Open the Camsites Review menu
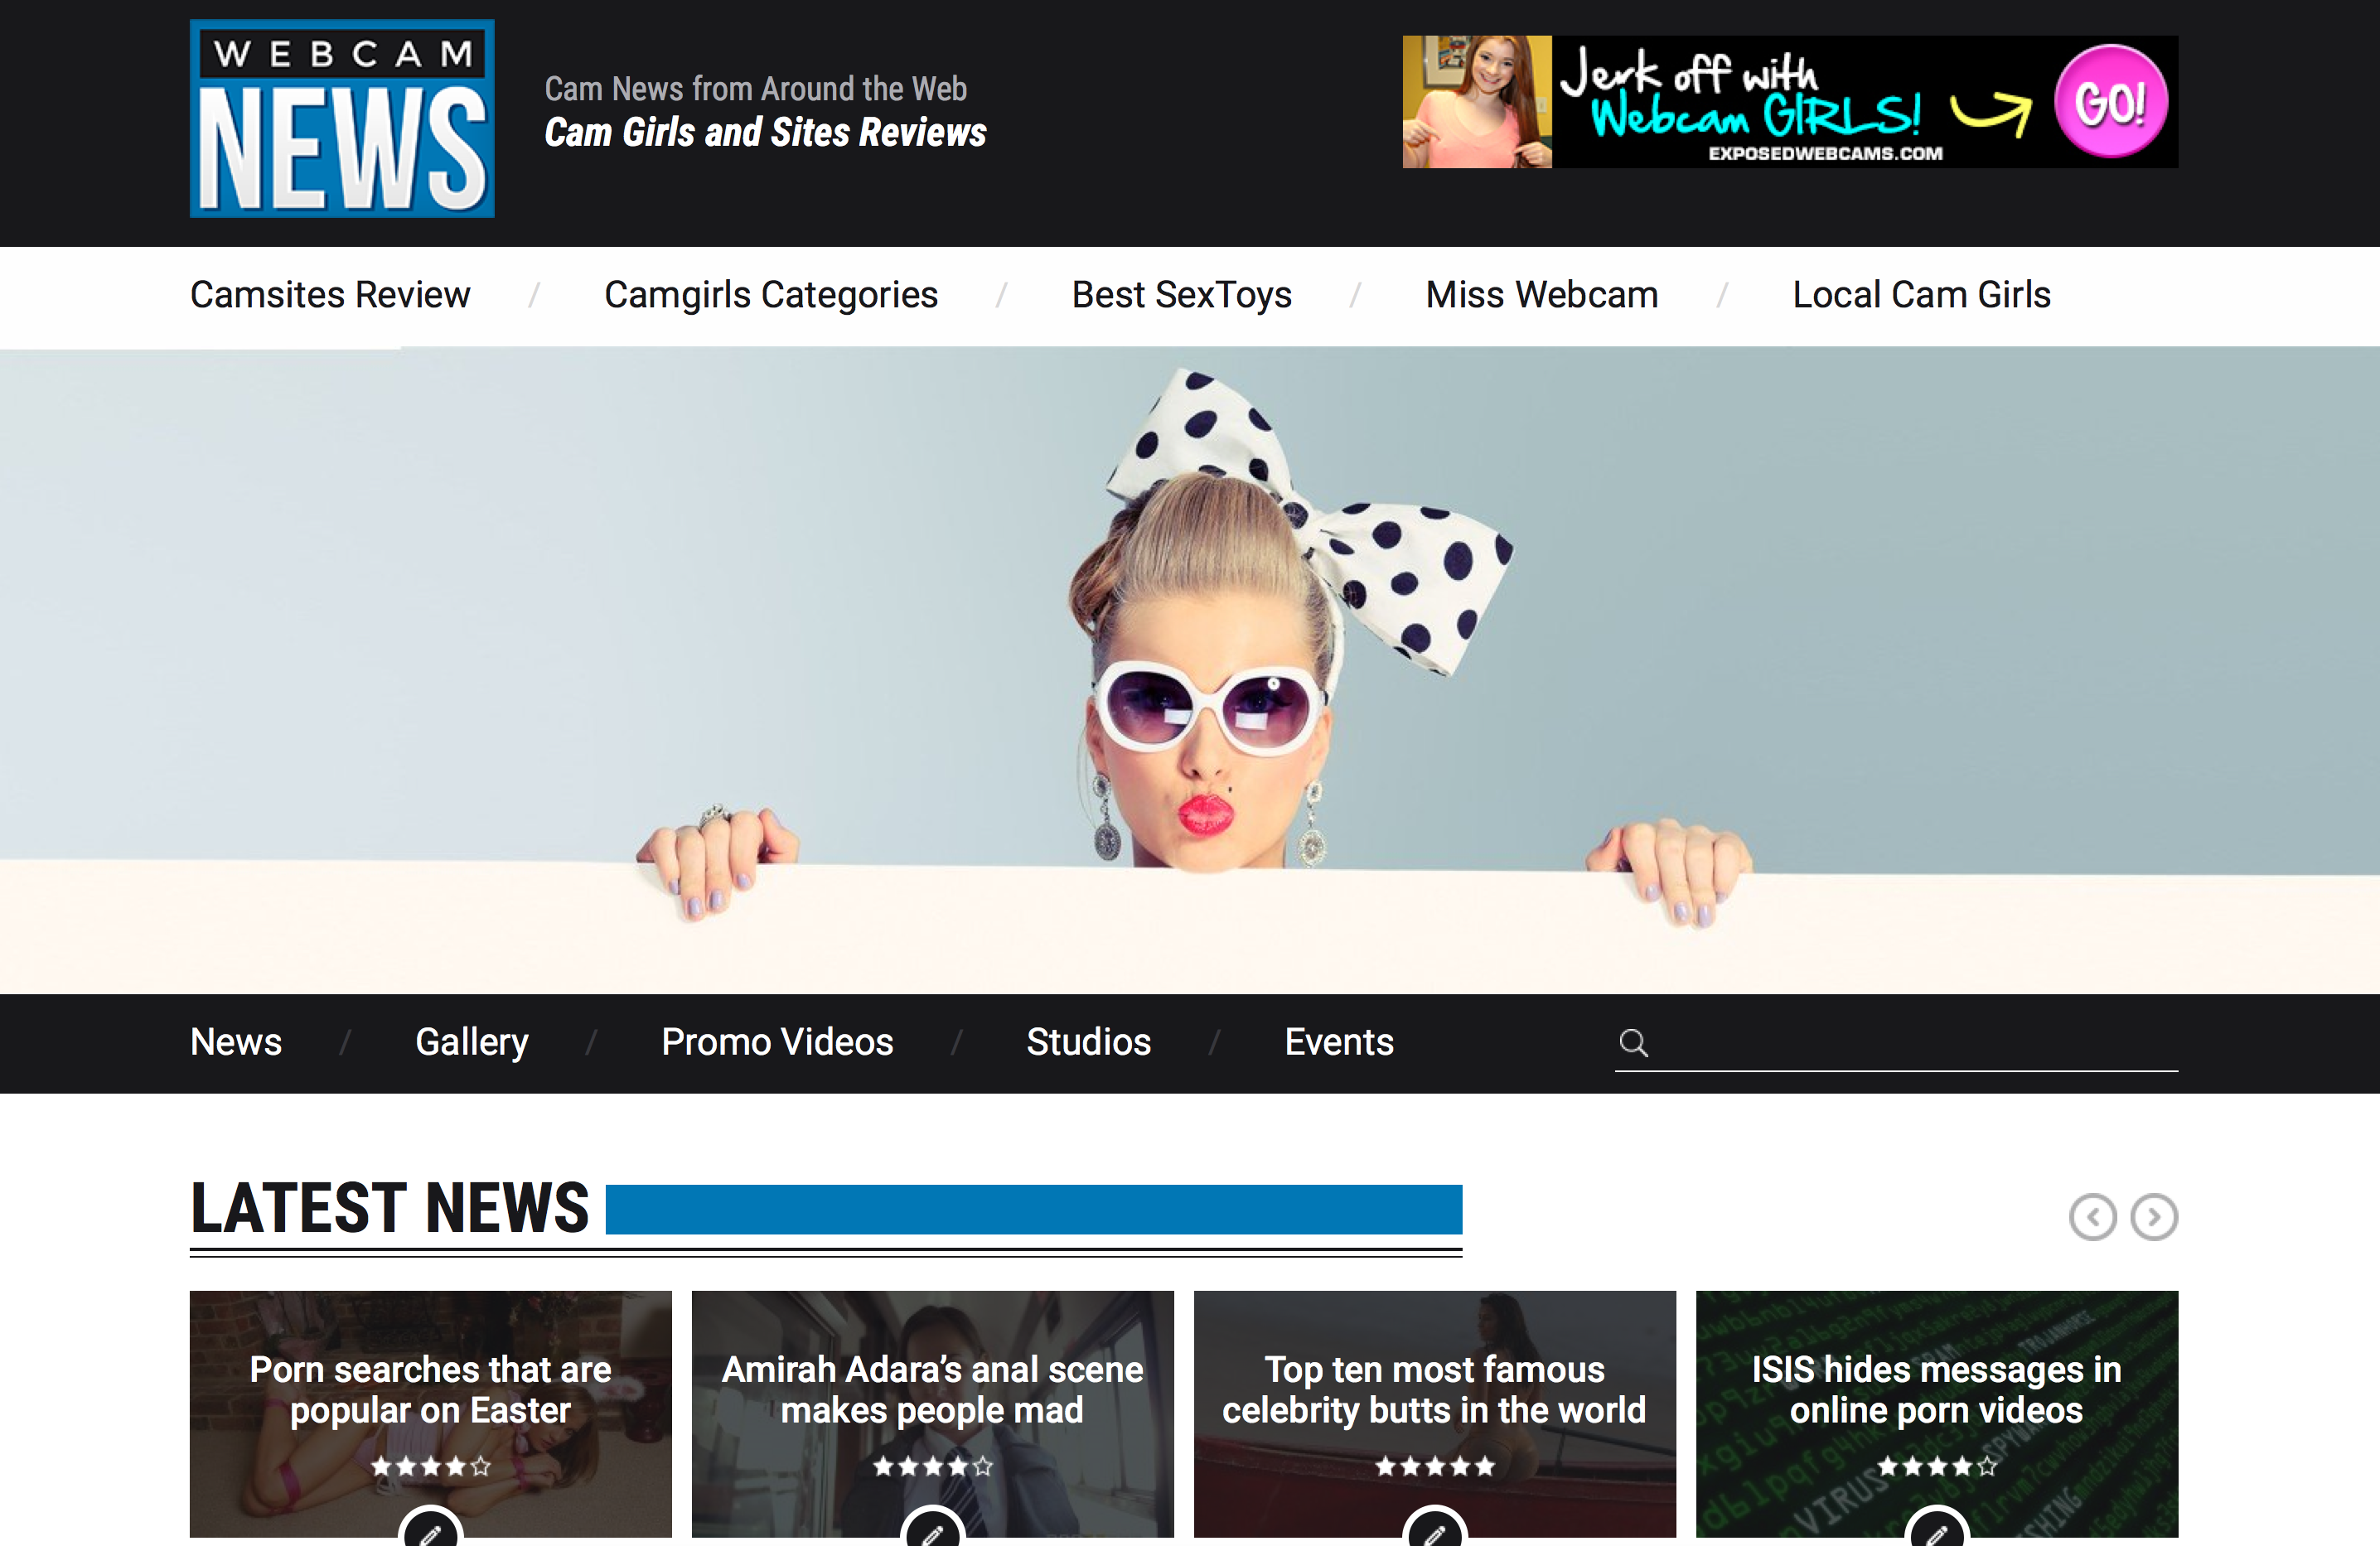2380x1546 pixels. click(x=330, y=295)
